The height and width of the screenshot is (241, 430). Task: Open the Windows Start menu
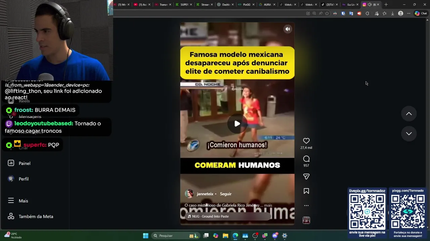[145, 236]
